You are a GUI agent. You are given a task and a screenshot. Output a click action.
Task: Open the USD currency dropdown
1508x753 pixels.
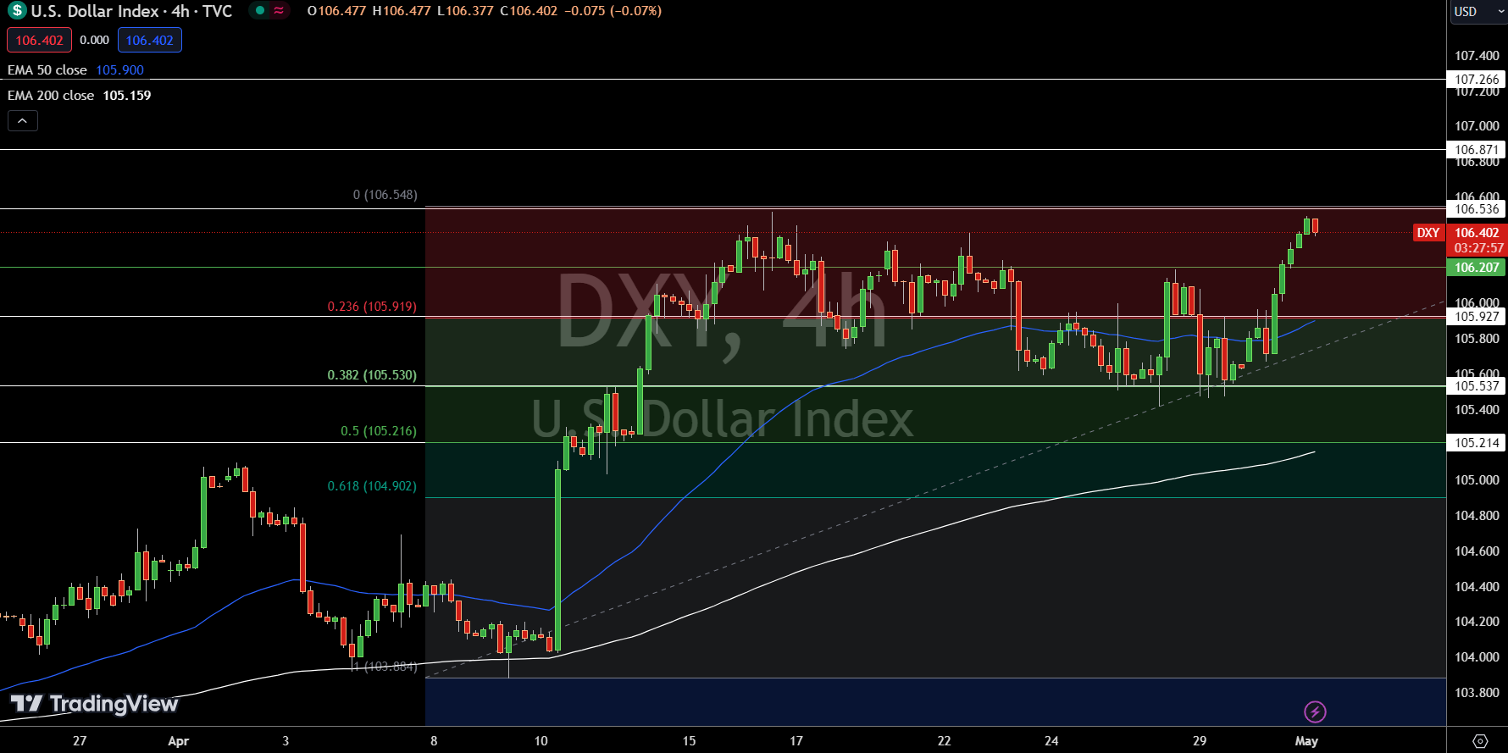coord(1479,12)
